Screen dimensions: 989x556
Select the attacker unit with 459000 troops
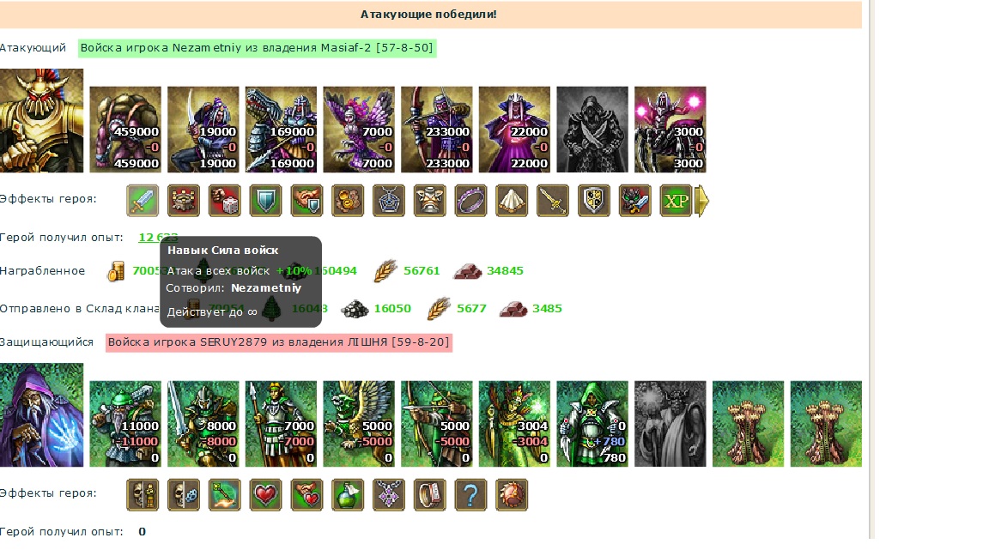pos(124,130)
